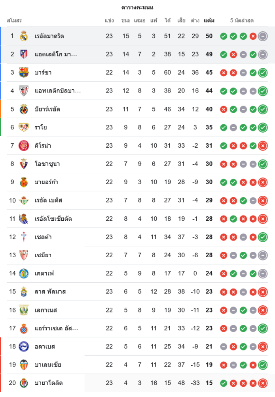Open the เรอัลมาดริด team link
This screenshot has width=275, height=397.
[x=49, y=36]
